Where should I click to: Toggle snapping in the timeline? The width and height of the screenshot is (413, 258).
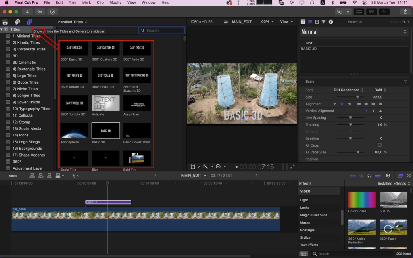pyautogui.click(x=378, y=176)
